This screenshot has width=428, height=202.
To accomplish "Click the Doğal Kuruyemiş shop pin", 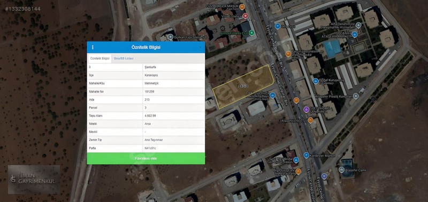I will [316, 81].
